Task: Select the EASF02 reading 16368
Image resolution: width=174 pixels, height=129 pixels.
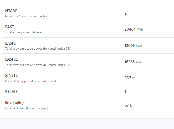Action: click(x=130, y=62)
